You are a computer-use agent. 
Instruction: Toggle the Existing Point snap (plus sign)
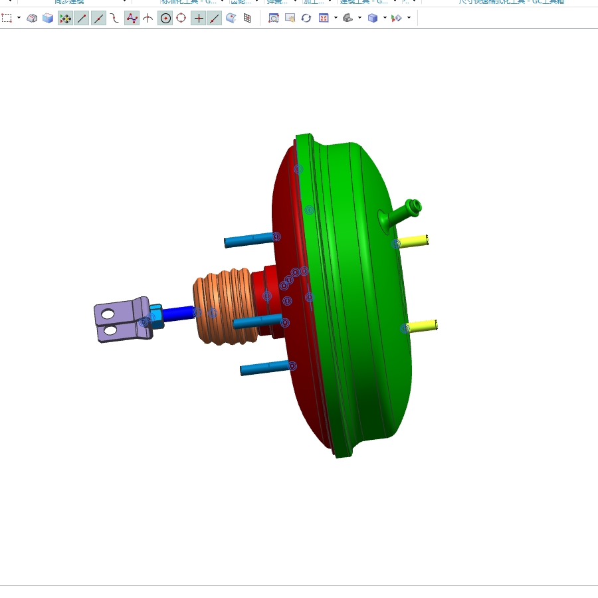198,19
